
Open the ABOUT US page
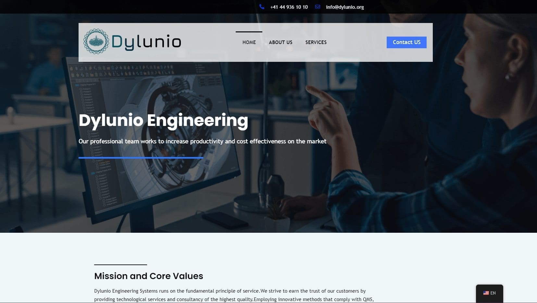[281, 42]
